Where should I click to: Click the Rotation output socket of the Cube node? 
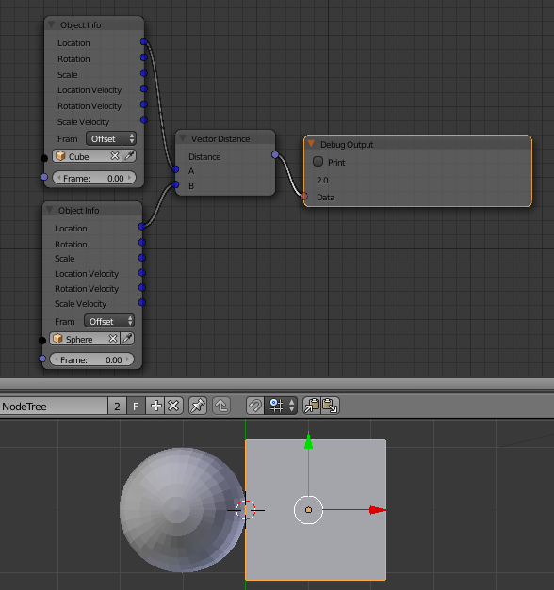coord(143,57)
